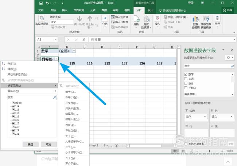Viewport: 237px width, 166px height.
Task: Check the 总分 field checkbox
Action: [x=186, y=83]
